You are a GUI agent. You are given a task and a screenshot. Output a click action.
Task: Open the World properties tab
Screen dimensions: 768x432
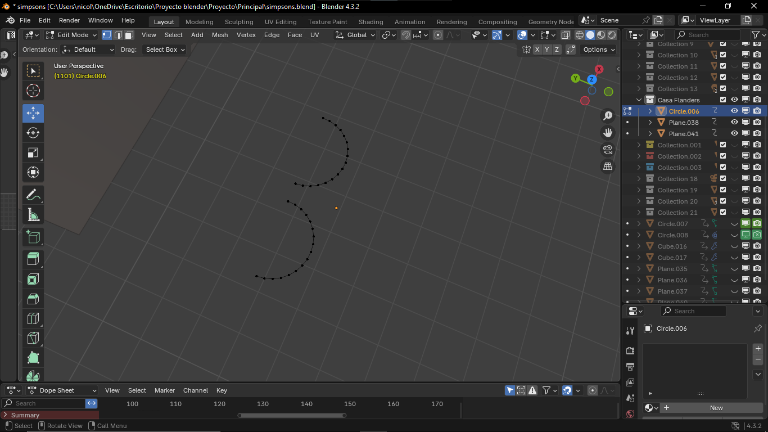coord(630,414)
